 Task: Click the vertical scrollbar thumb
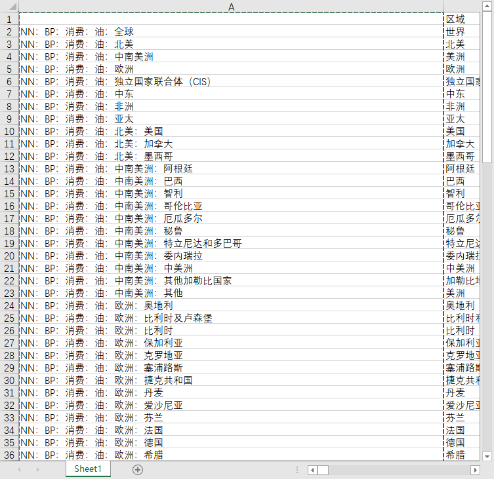point(487,86)
